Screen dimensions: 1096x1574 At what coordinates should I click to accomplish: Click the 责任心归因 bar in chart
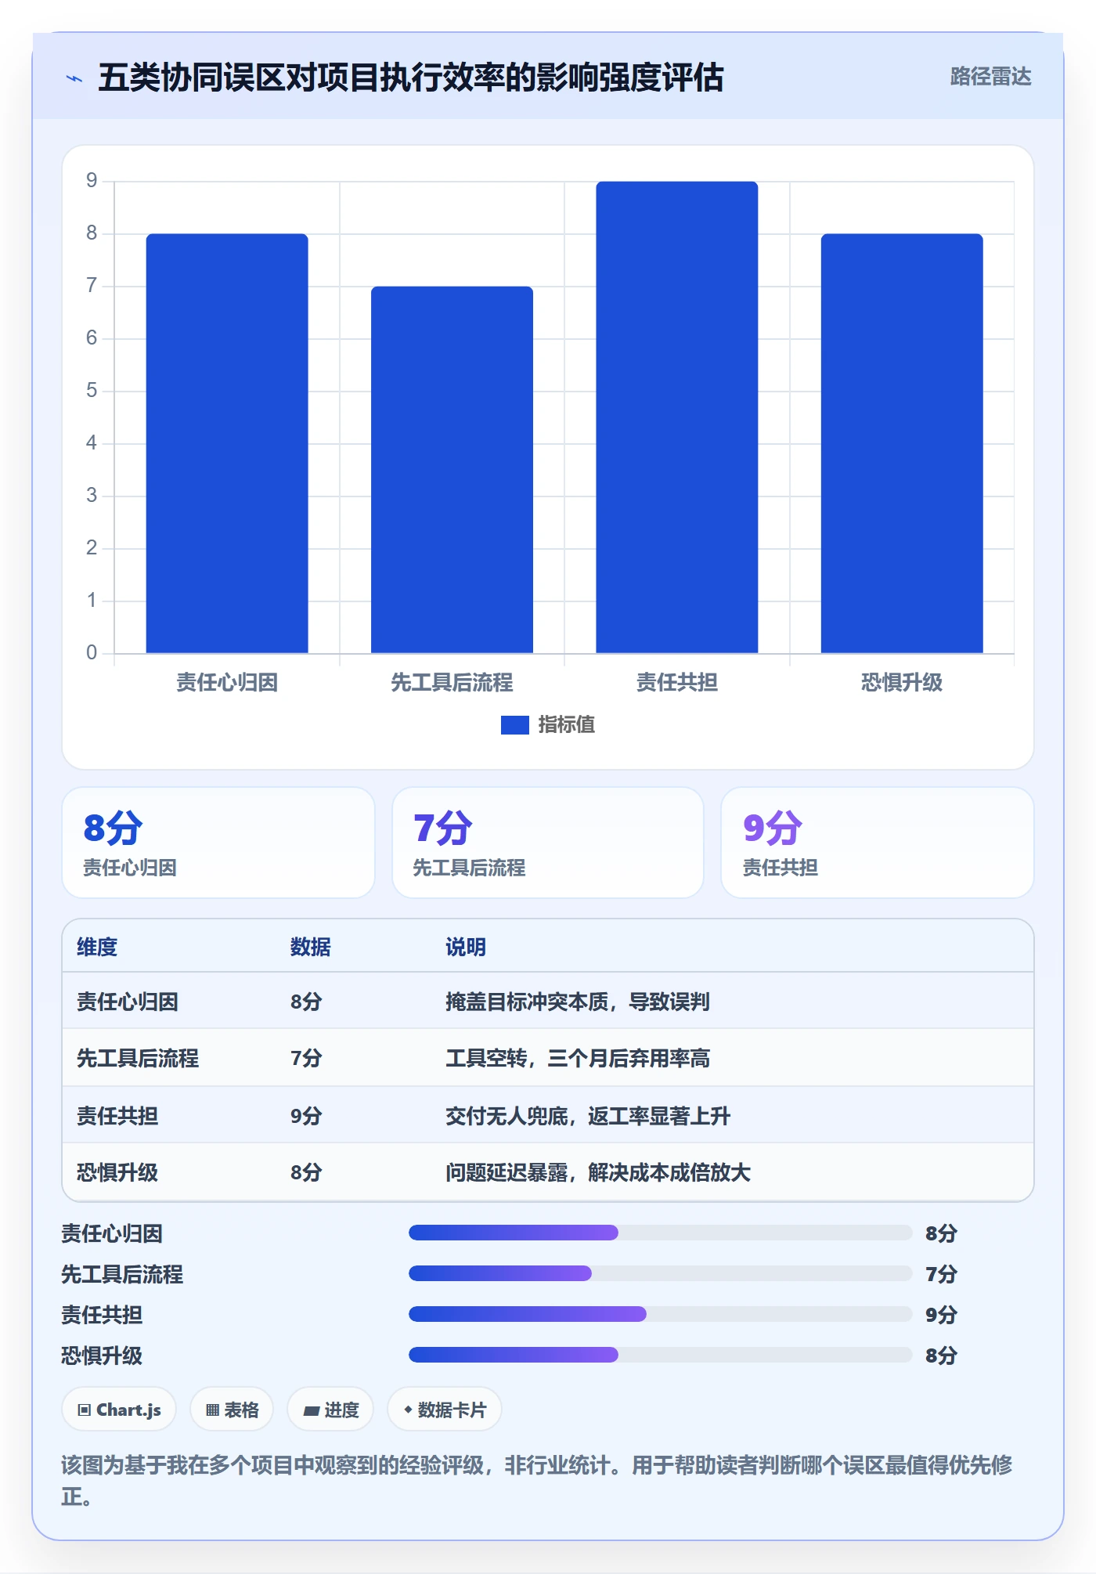(227, 443)
